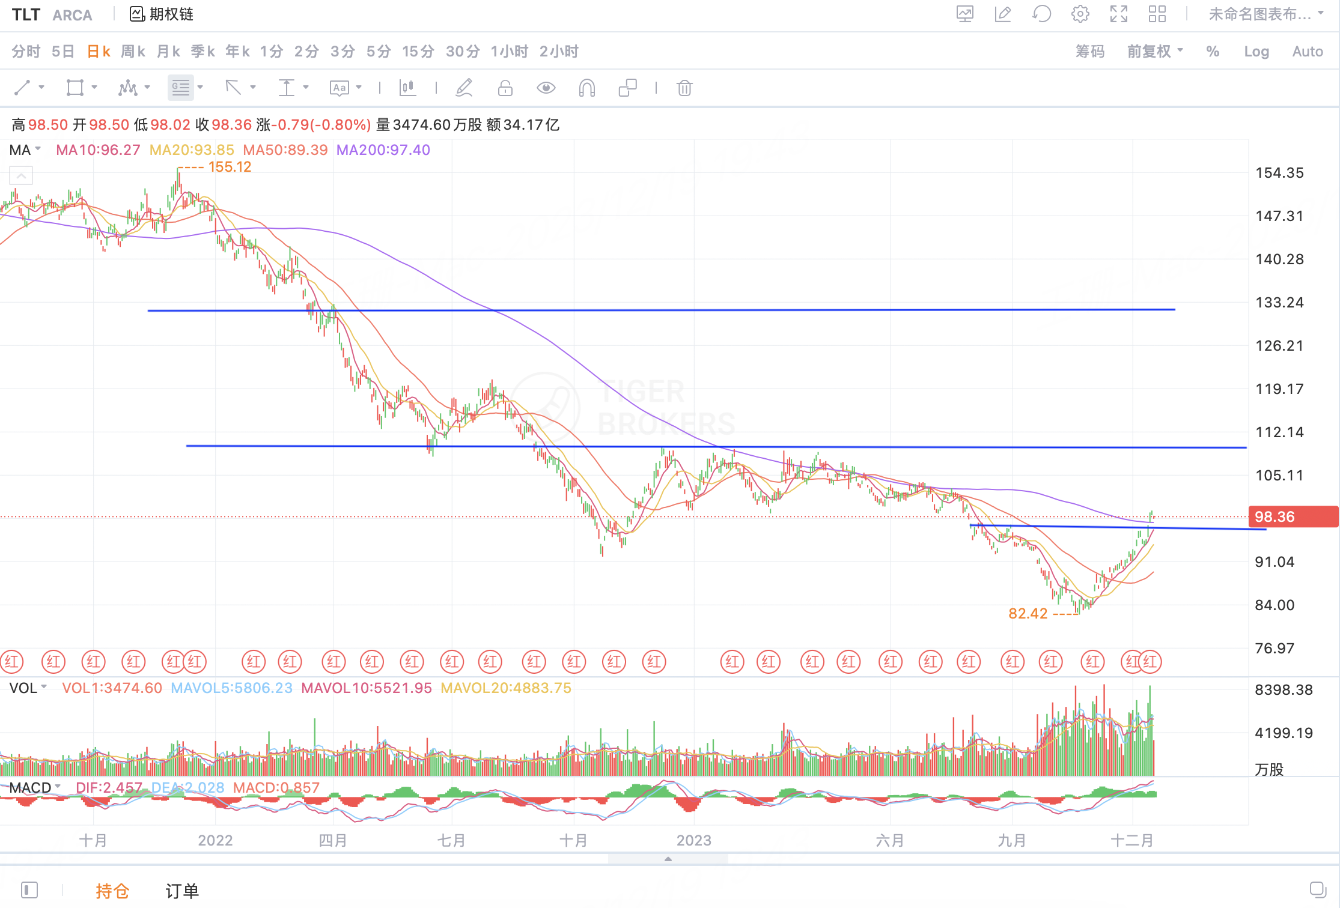
Task: Toggle the magnet snap mode
Action: (586, 88)
